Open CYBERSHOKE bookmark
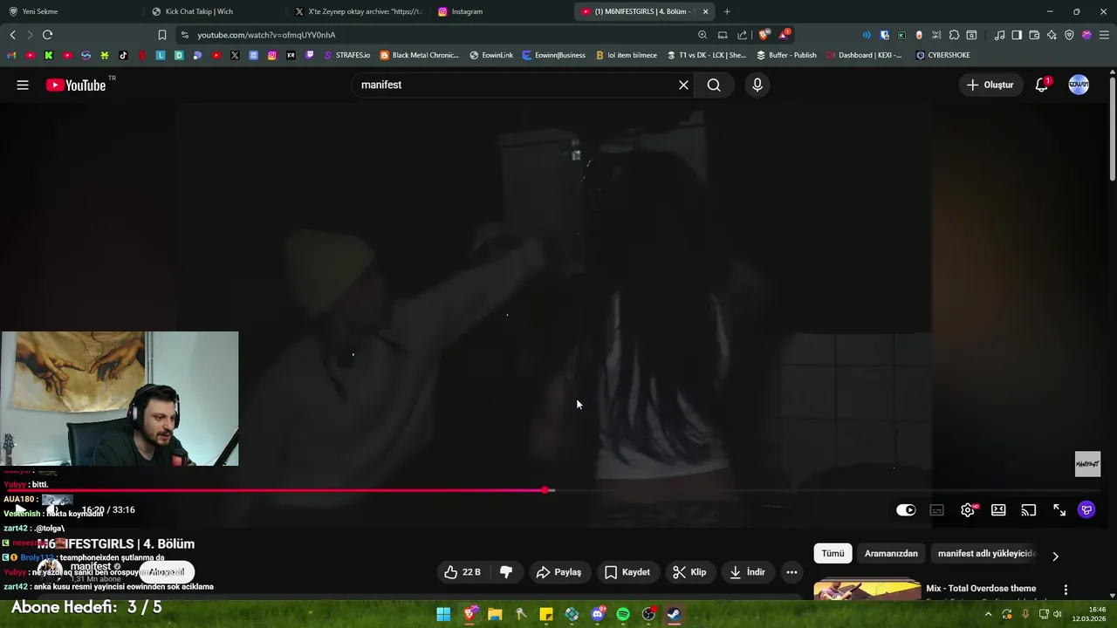Image resolution: width=1117 pixels, height=628 pixels. pyautogui.click(x=942, y=55)
